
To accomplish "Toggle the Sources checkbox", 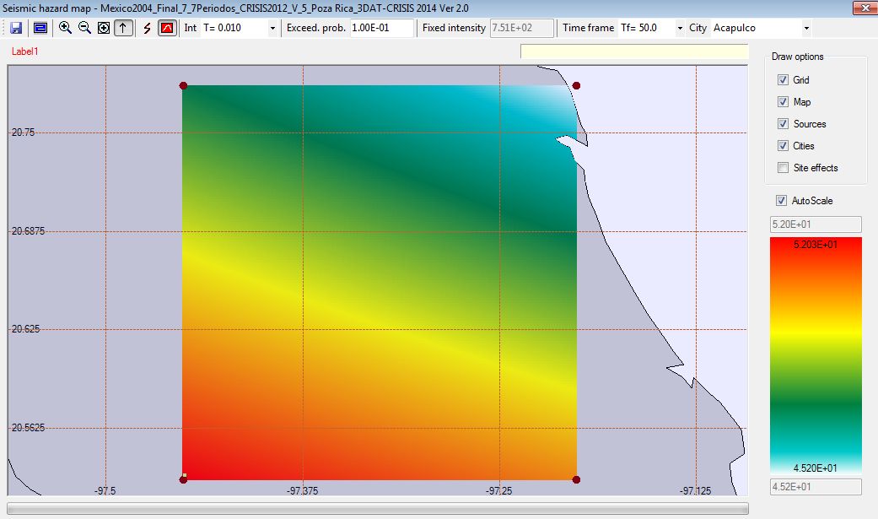I will 784,124.
